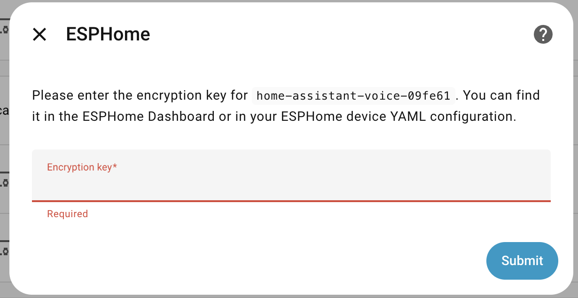578x298 pixels.
Task: Click the home-assistant-voice-09fe61 device name
Action: [x=353, y=96]
